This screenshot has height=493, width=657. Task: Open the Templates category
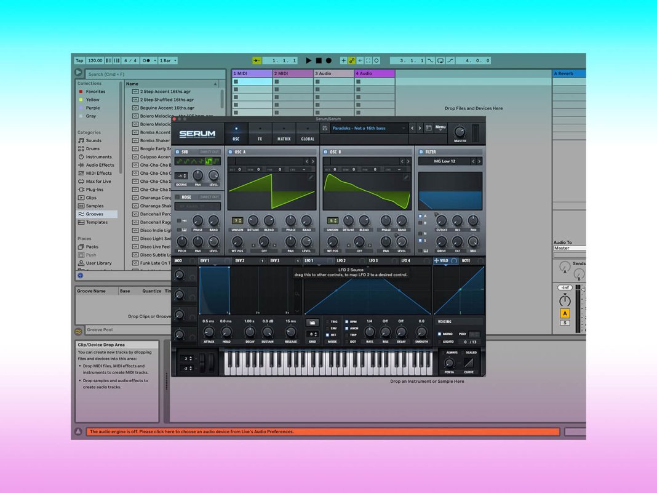[x=97, y=222]
